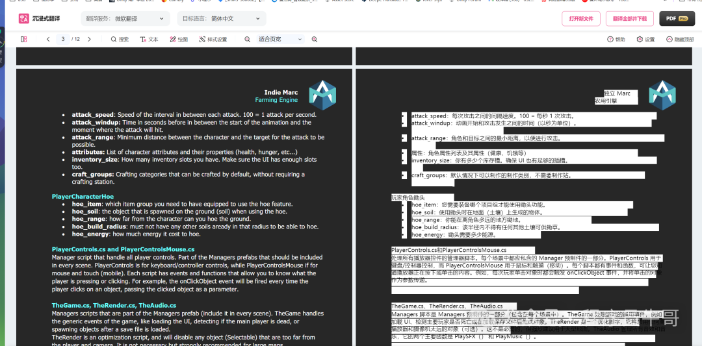Screen dimensions: 702x346
Task: Open 帮助 help
Action: click(x=616, y=40)
